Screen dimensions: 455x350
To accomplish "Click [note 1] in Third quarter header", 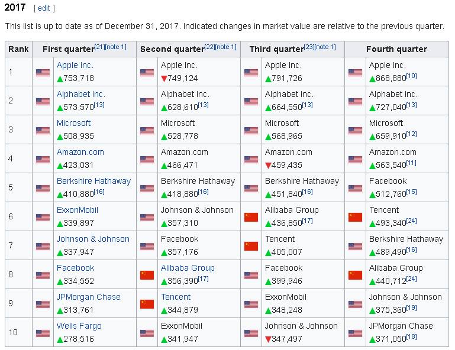I will [x=325, y=47].
